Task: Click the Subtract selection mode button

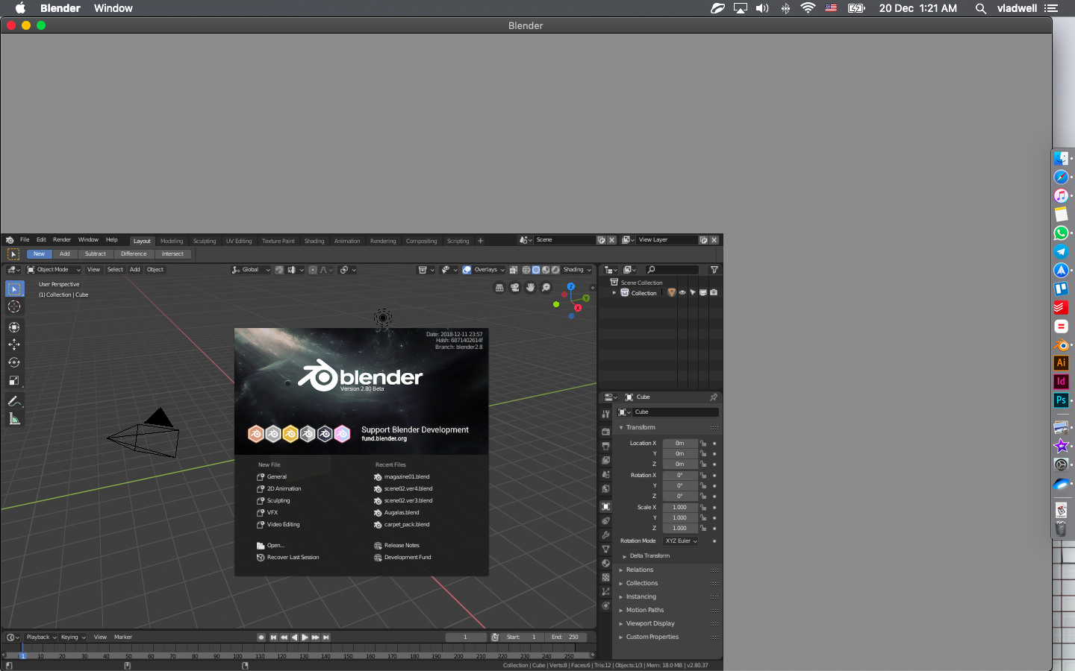Action: [95, 254]
